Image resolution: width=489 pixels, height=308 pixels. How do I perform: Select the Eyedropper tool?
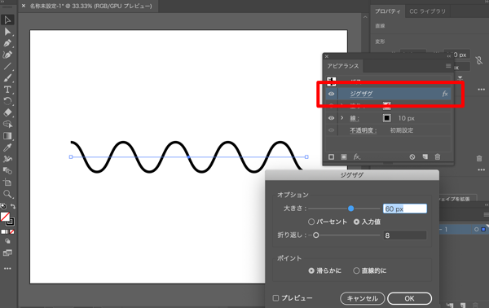7,147
